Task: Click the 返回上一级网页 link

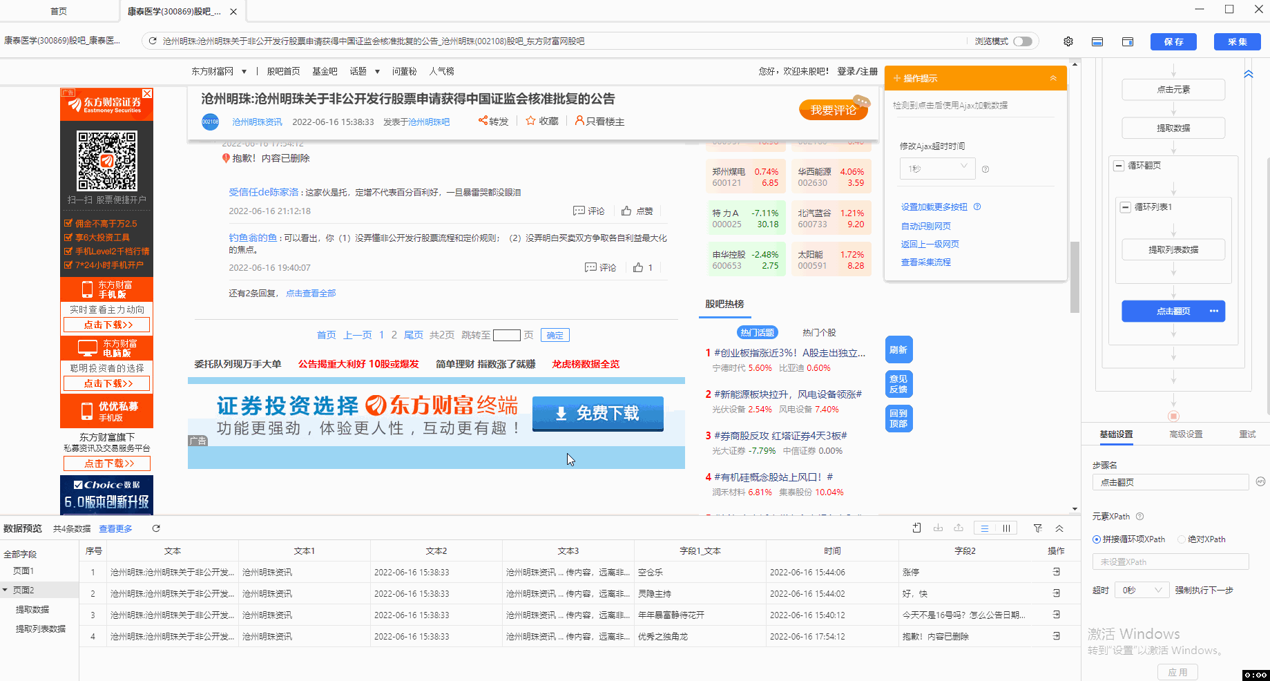Action: coord(930,244)
